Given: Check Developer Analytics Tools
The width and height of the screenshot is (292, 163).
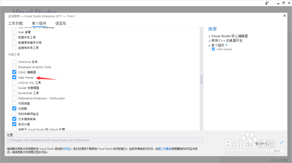Looking at the screenshot, I should pyautogui.click(x=14, y=67).
